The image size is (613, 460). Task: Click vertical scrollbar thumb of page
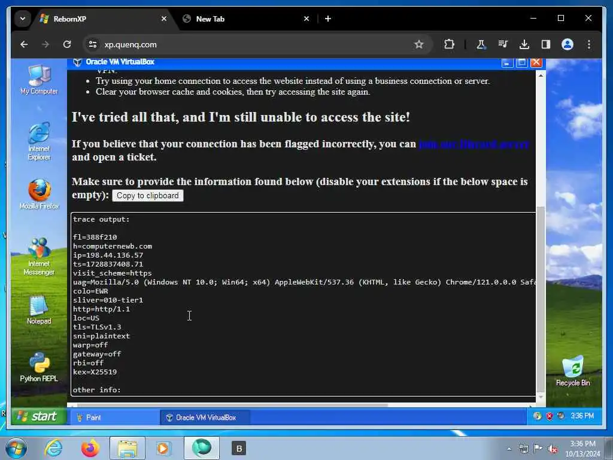point(541,299)
